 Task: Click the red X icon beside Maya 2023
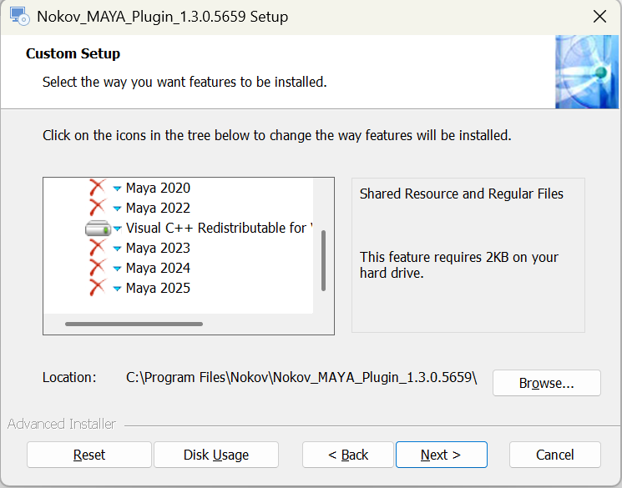pos(97,248)
